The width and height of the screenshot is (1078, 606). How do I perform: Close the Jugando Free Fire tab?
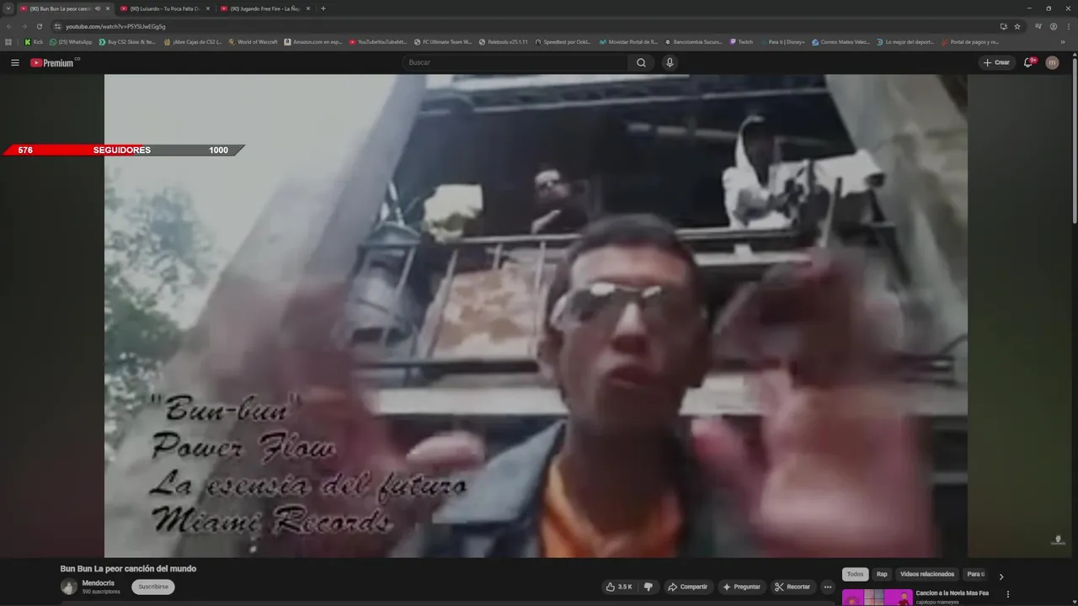click(308, 8)
